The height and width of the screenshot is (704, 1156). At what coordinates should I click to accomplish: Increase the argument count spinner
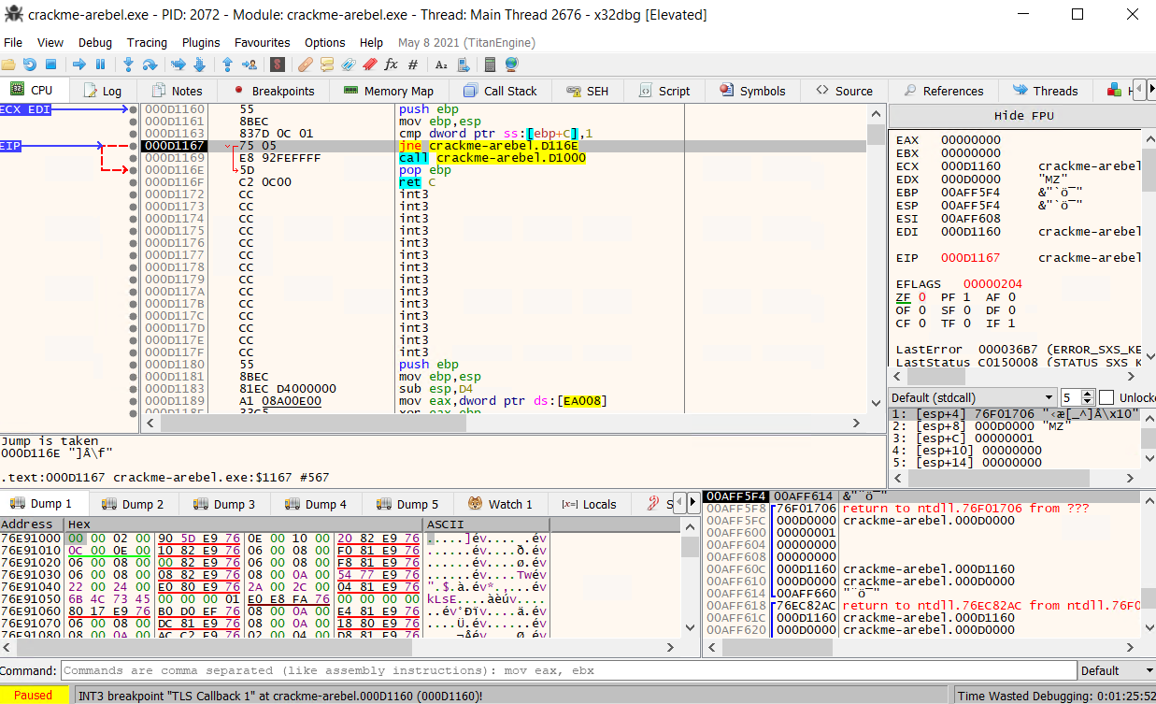coord(1088,394)
